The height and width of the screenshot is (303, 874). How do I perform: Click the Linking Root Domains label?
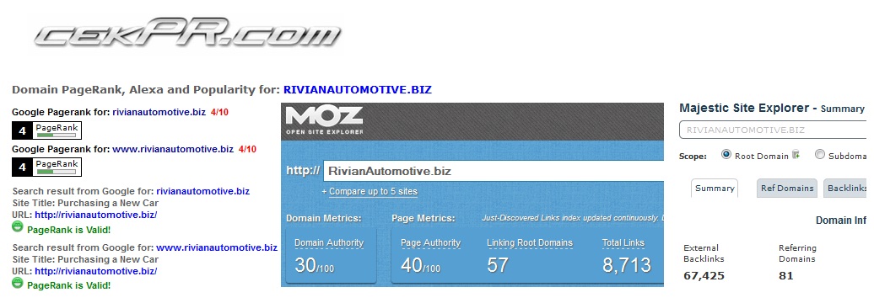[x=530, y=242]
